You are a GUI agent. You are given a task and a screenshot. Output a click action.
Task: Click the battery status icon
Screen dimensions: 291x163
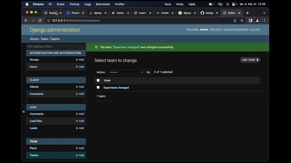(x=211, y=4)
